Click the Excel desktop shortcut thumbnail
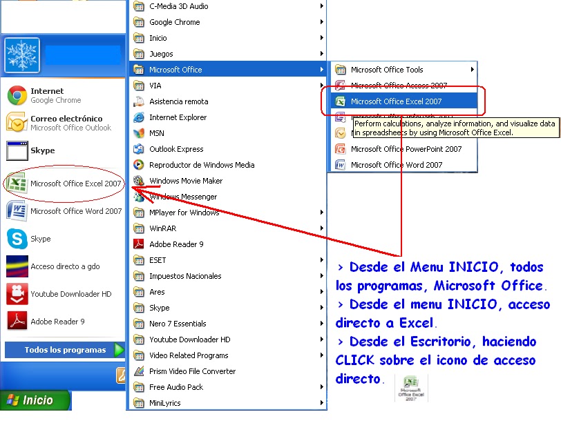Viewport: 561px width, 423px height. 411,388
